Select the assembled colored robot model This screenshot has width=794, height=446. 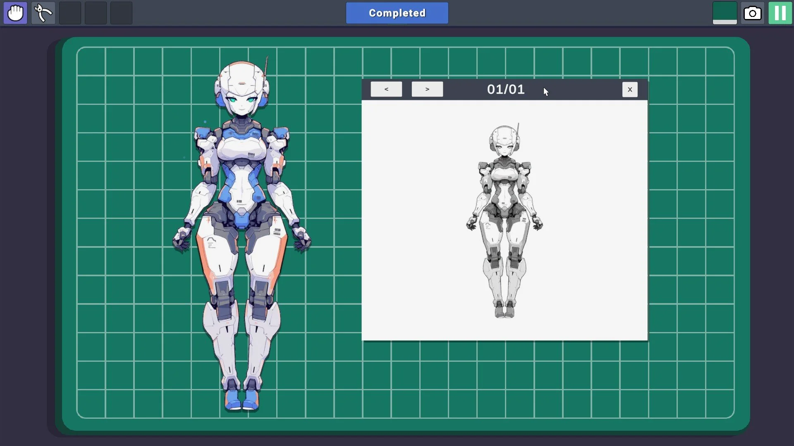[x=242, y=234]
